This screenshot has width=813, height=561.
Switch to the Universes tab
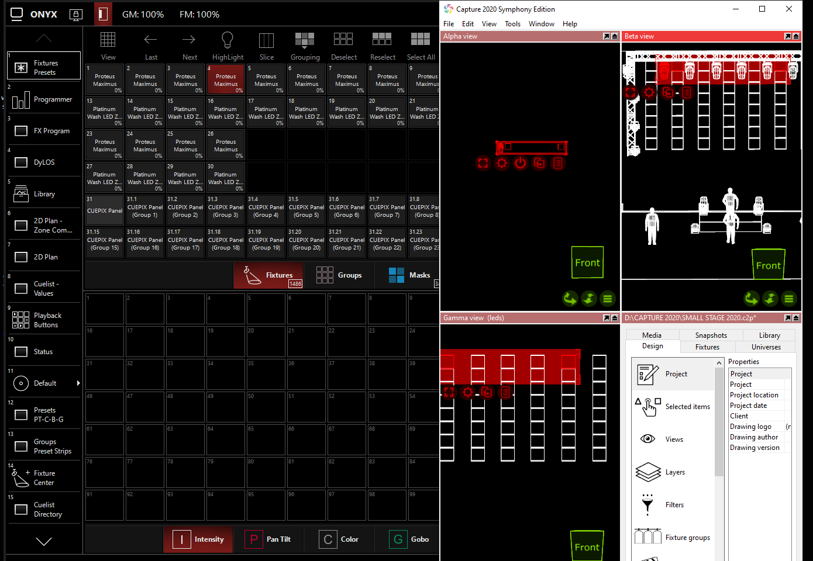(766, 347)
